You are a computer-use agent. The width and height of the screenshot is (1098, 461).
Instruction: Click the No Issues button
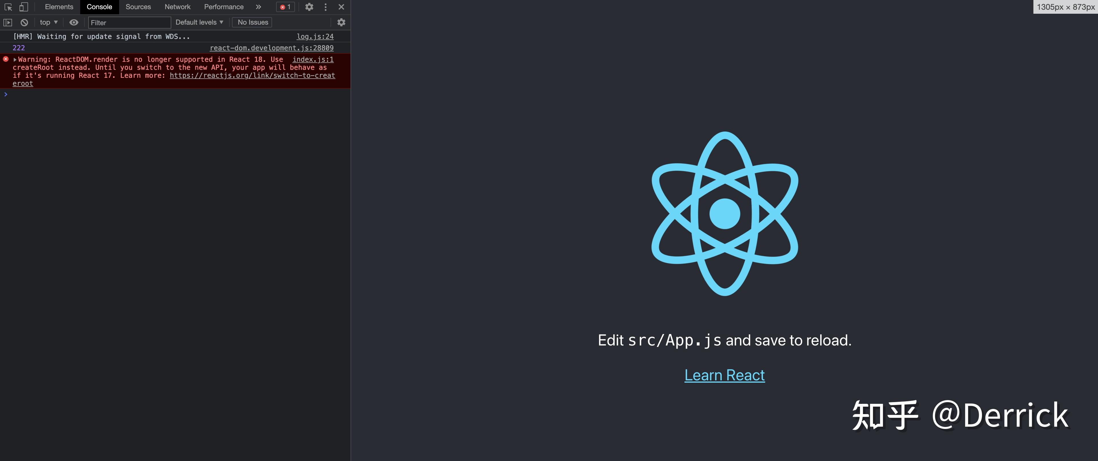252,22
